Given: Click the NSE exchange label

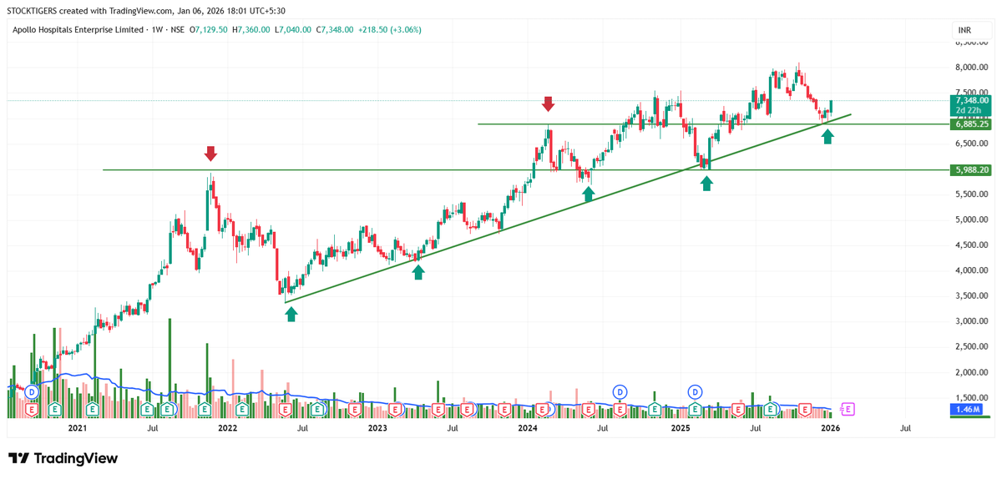Looking at the screenshot, I should coord(178,29).
